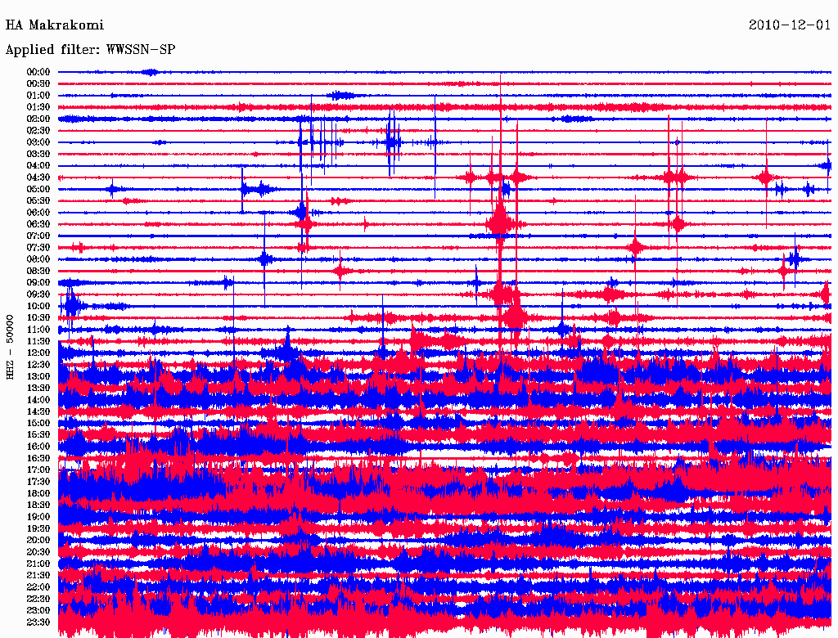The image size is (838, 638).
Task: Select the 11:00 time row label
Action: pos(38,330)
